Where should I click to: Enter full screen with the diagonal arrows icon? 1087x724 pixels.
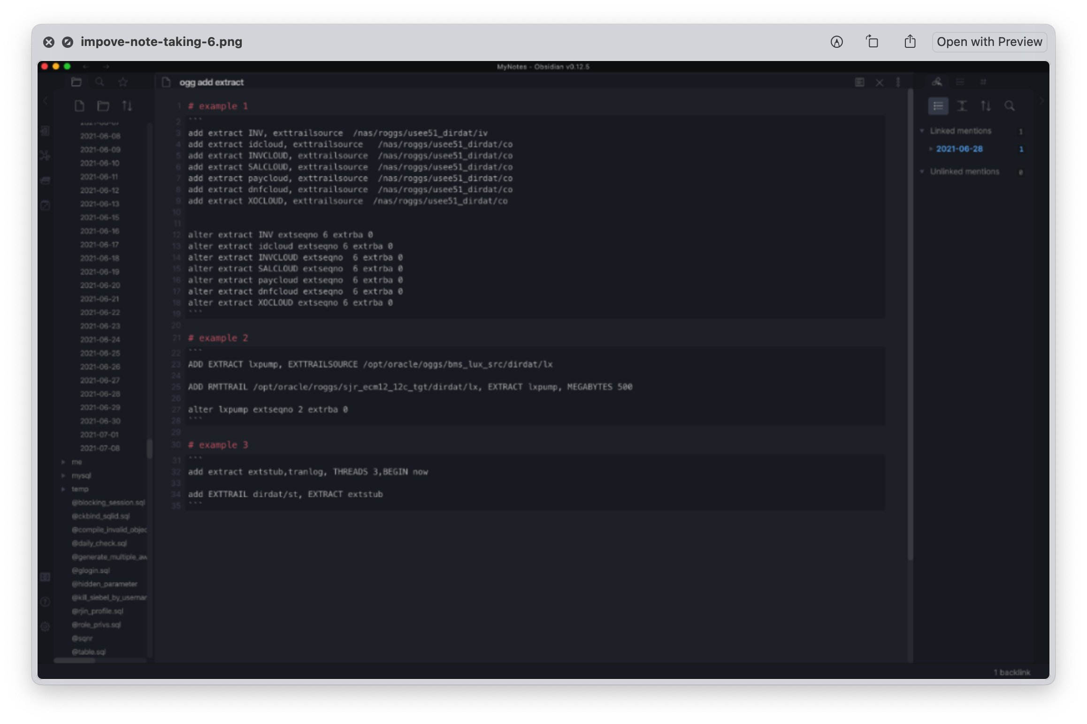68,42
